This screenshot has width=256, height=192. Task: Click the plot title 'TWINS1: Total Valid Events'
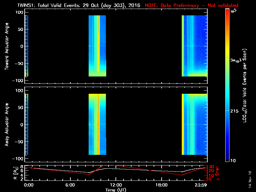pos(49,5)
